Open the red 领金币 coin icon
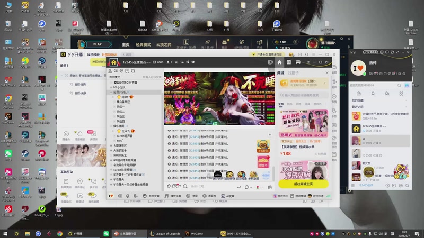Image resolution: width=424 pixels, height=238 pixels. (x=263, y=162)
